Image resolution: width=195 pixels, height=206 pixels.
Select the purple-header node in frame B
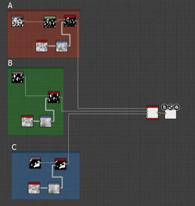point(17,77)
